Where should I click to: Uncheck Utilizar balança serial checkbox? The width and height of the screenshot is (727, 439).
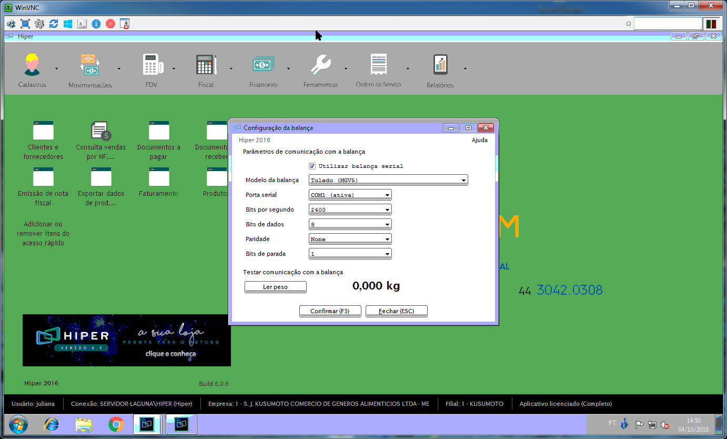(312, 166)
